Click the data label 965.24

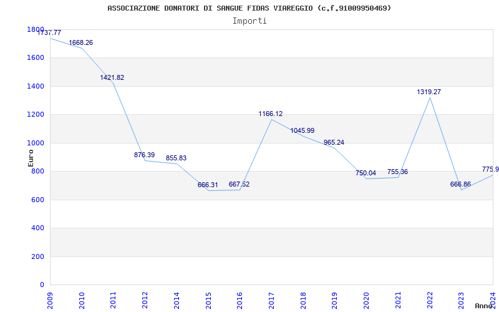coord(334,143)
